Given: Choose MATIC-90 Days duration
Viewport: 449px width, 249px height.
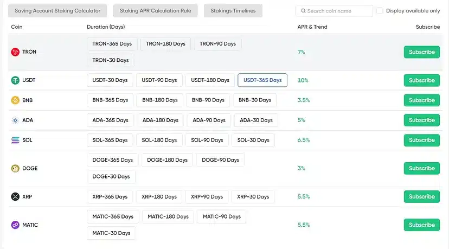Looking at the screenshot, I should tap(222, 216).
